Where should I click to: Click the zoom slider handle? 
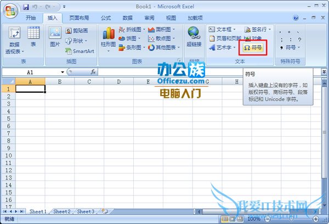point(291,219)
